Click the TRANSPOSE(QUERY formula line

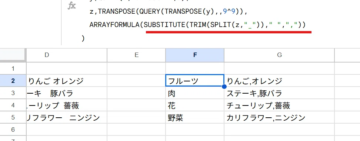pyautogui.click(x=168, y=11)
